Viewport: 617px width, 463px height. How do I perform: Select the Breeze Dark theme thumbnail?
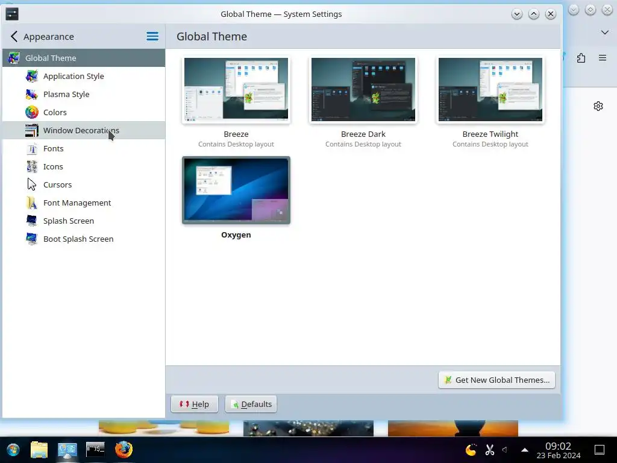tap(363, 89)
